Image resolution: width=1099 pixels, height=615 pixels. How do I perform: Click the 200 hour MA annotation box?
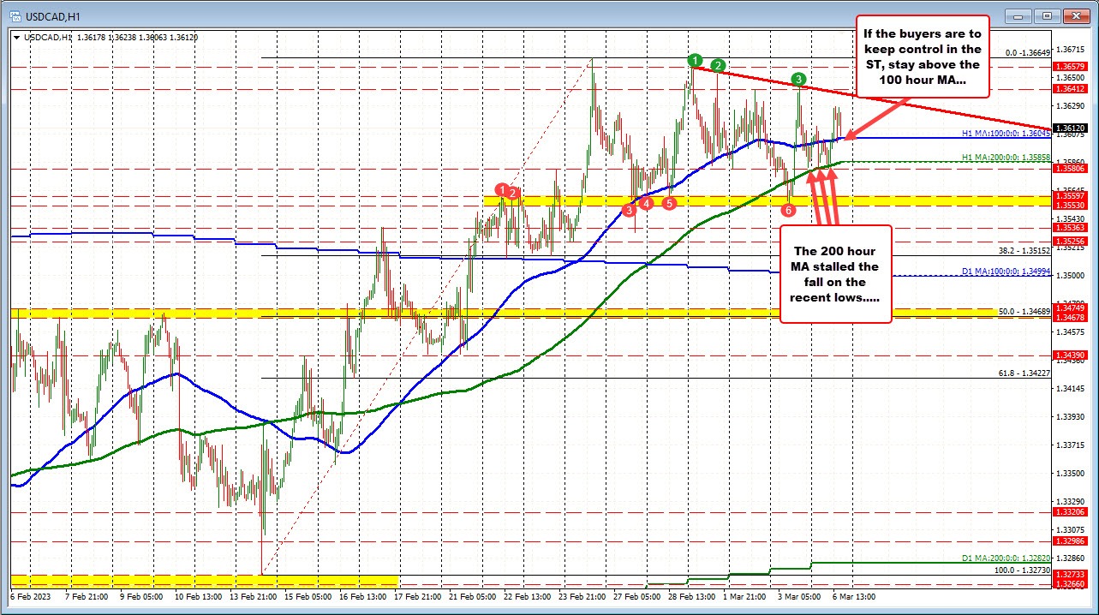tap(835, 274)
